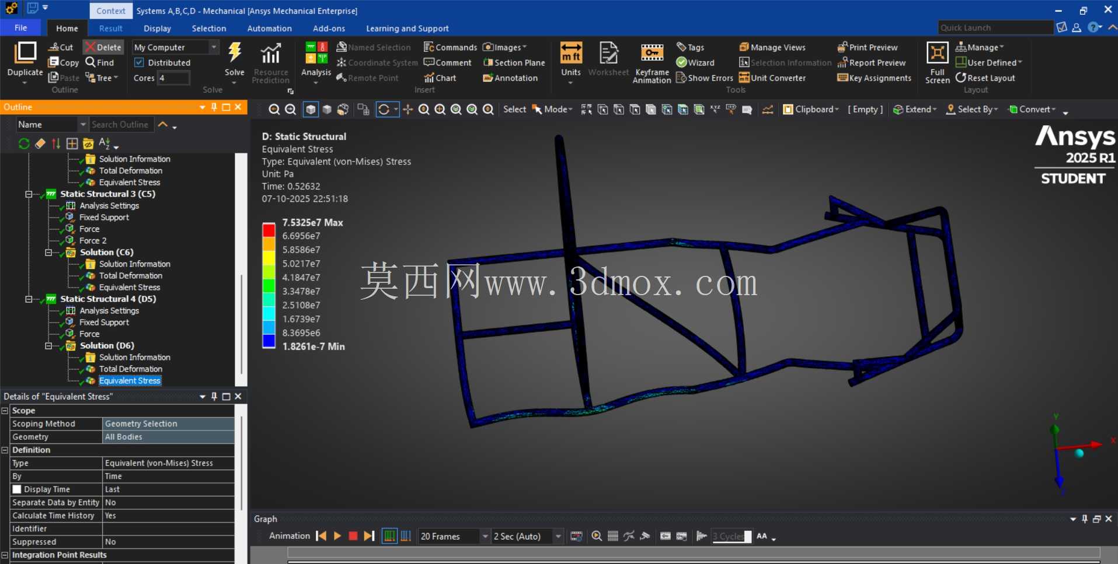Switch to the Result ribbon tab
1118x564 pixels.
pyautogui.click(x=110, y=28)
